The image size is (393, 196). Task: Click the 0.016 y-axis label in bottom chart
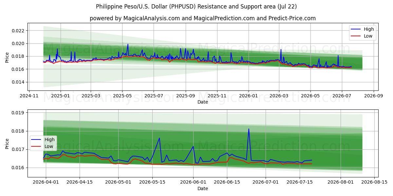[19, 168]
